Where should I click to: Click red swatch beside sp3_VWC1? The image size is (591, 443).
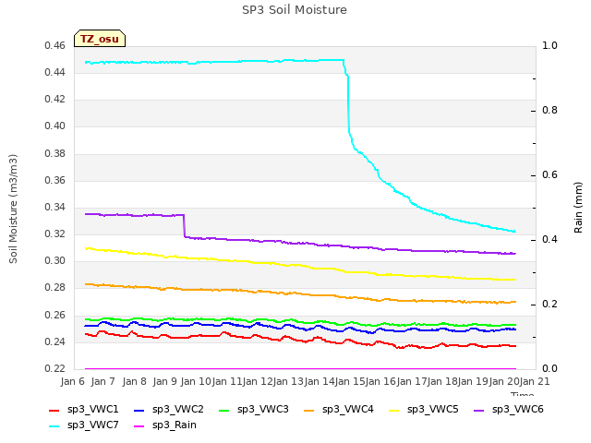pos(54,411)
